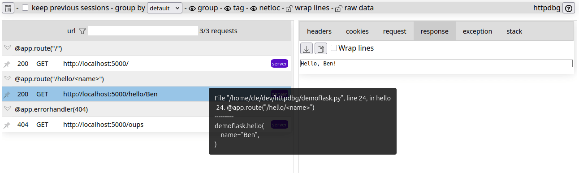Open the help question mark icon
This screenshot has width=579, height=173.
[569, 8]
